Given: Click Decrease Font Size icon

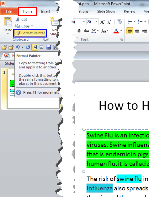Looking at the screenshot, I should tap(109, 22).
